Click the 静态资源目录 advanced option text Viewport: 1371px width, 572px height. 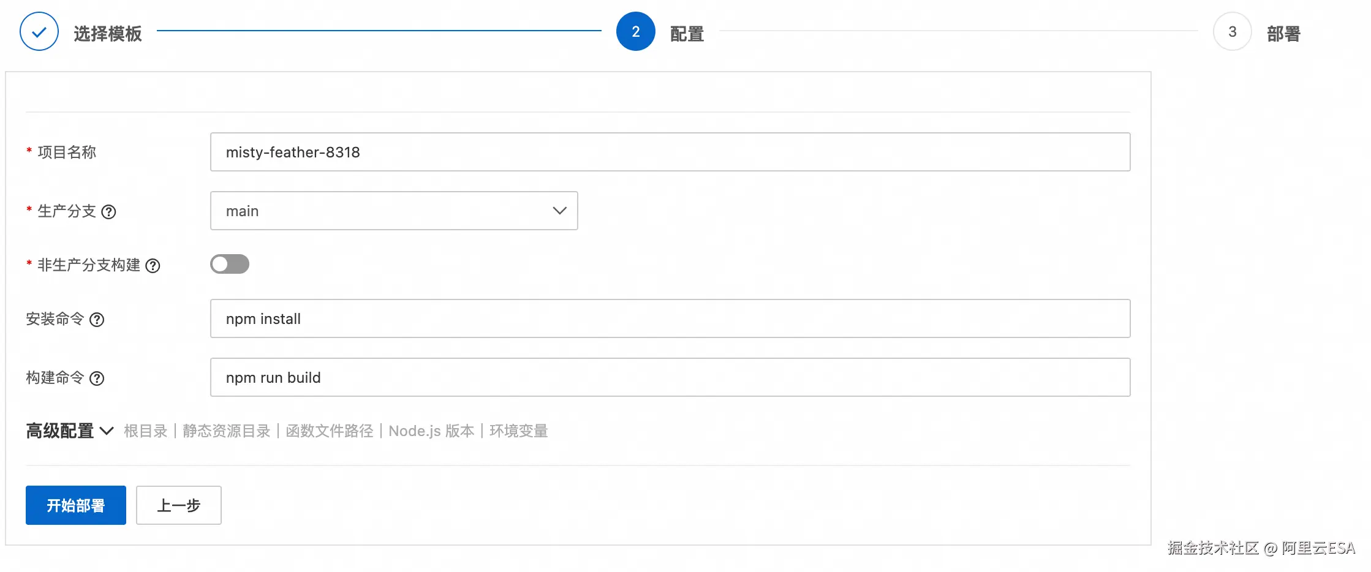[227, 431]
